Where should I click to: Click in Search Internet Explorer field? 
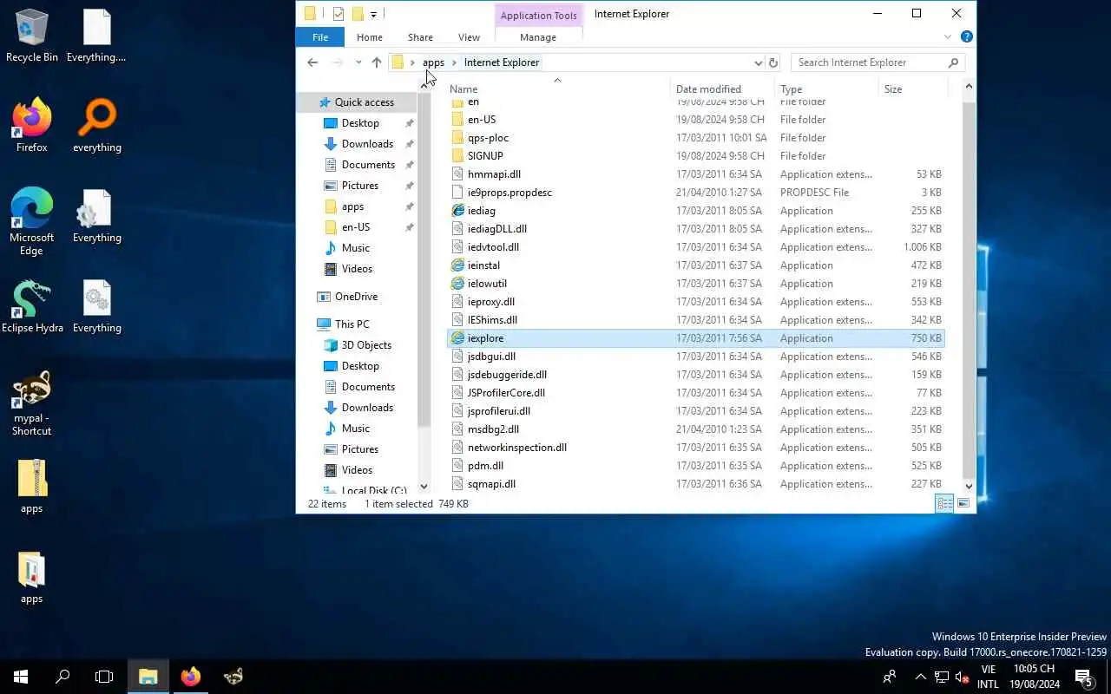871,62
